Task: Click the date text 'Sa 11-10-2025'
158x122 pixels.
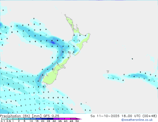Action: [x=105, y=116]
